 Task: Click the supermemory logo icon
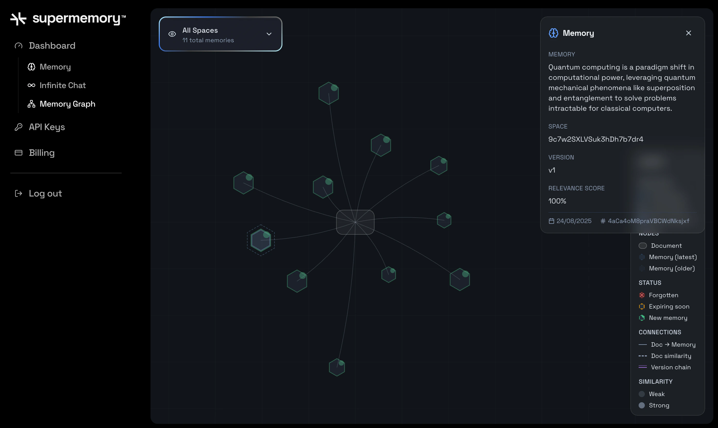point(18,19)
